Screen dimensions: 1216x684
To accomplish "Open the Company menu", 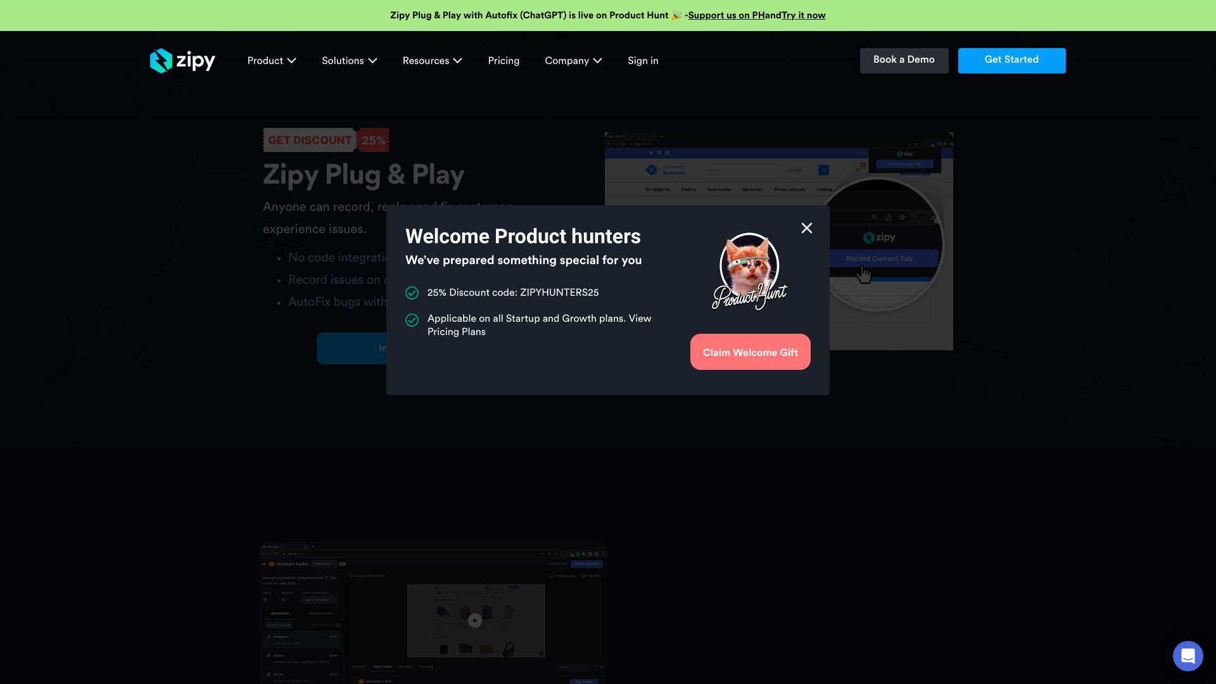I will [x=574, y=61].
